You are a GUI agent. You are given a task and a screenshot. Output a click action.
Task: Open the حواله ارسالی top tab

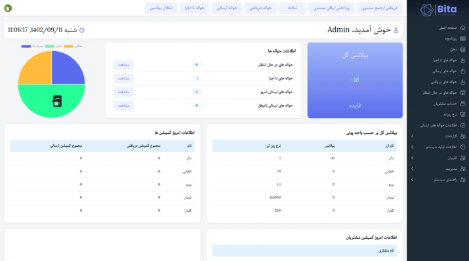click(x=227, y=8)
